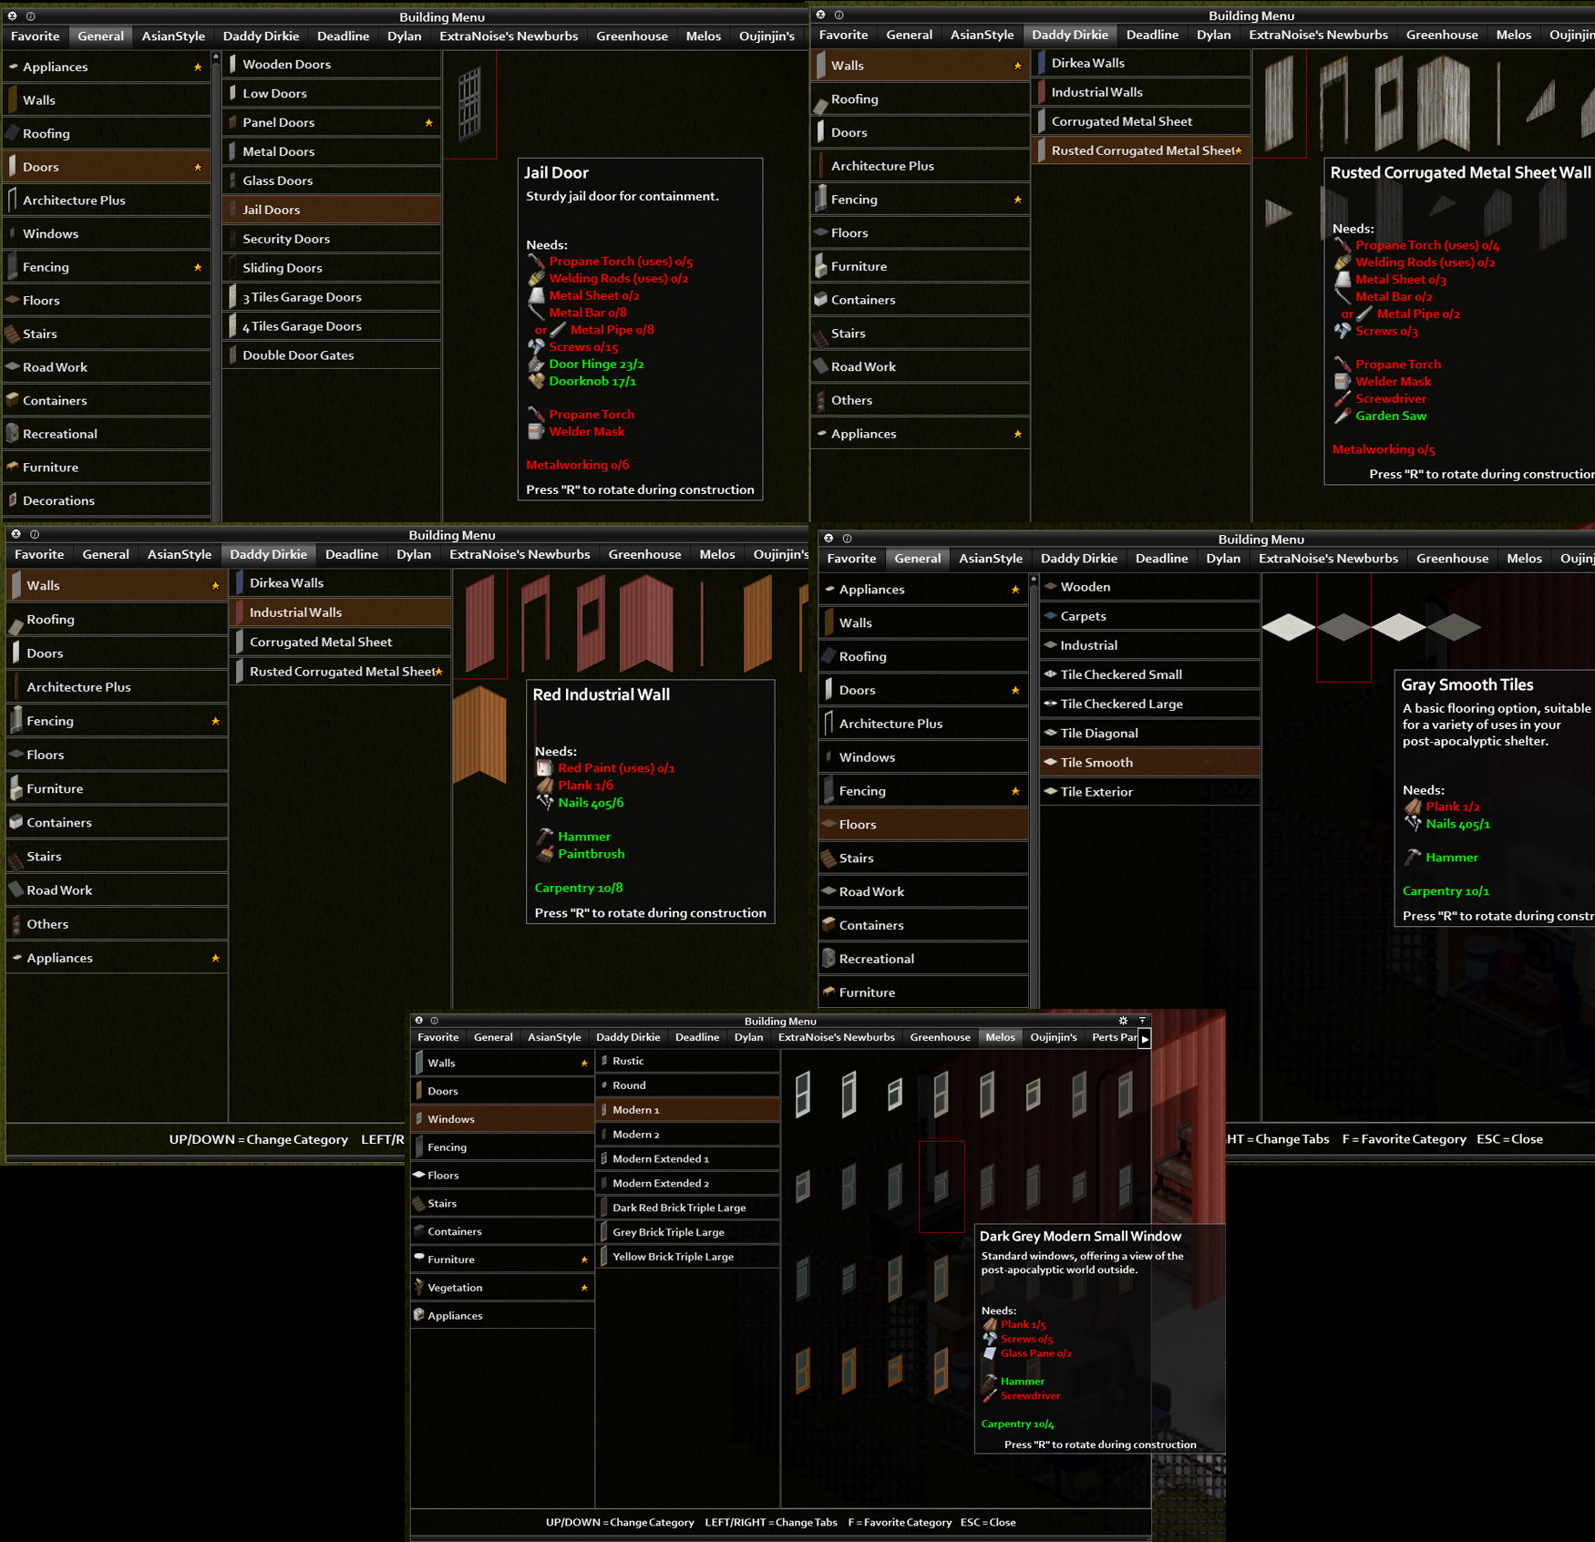
Task: Select Dark Red Brick Triple Large
Action: coord(688,1208)
